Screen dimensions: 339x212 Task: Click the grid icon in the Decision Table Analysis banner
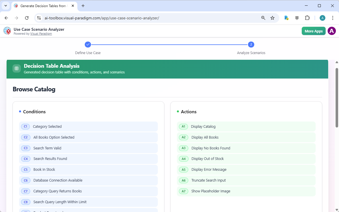tap(16, 68)
